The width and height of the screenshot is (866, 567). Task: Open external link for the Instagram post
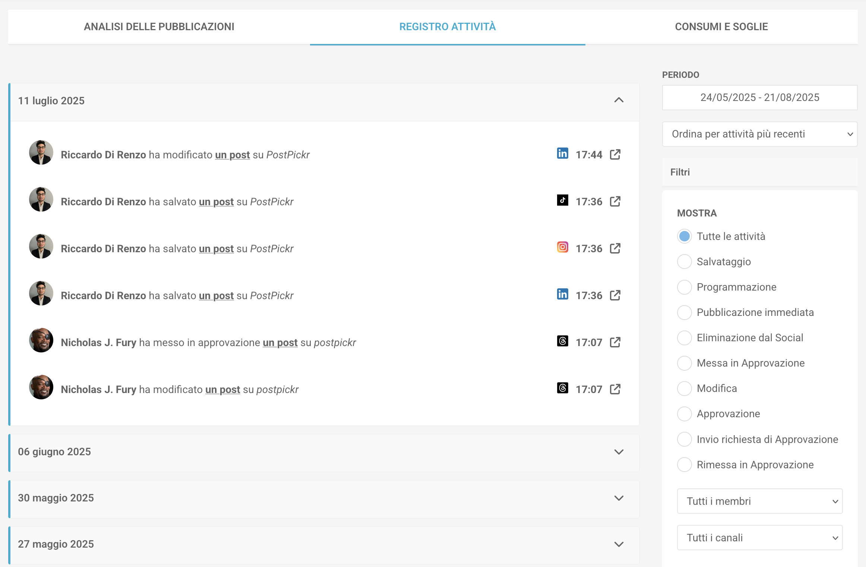point(615,248)
